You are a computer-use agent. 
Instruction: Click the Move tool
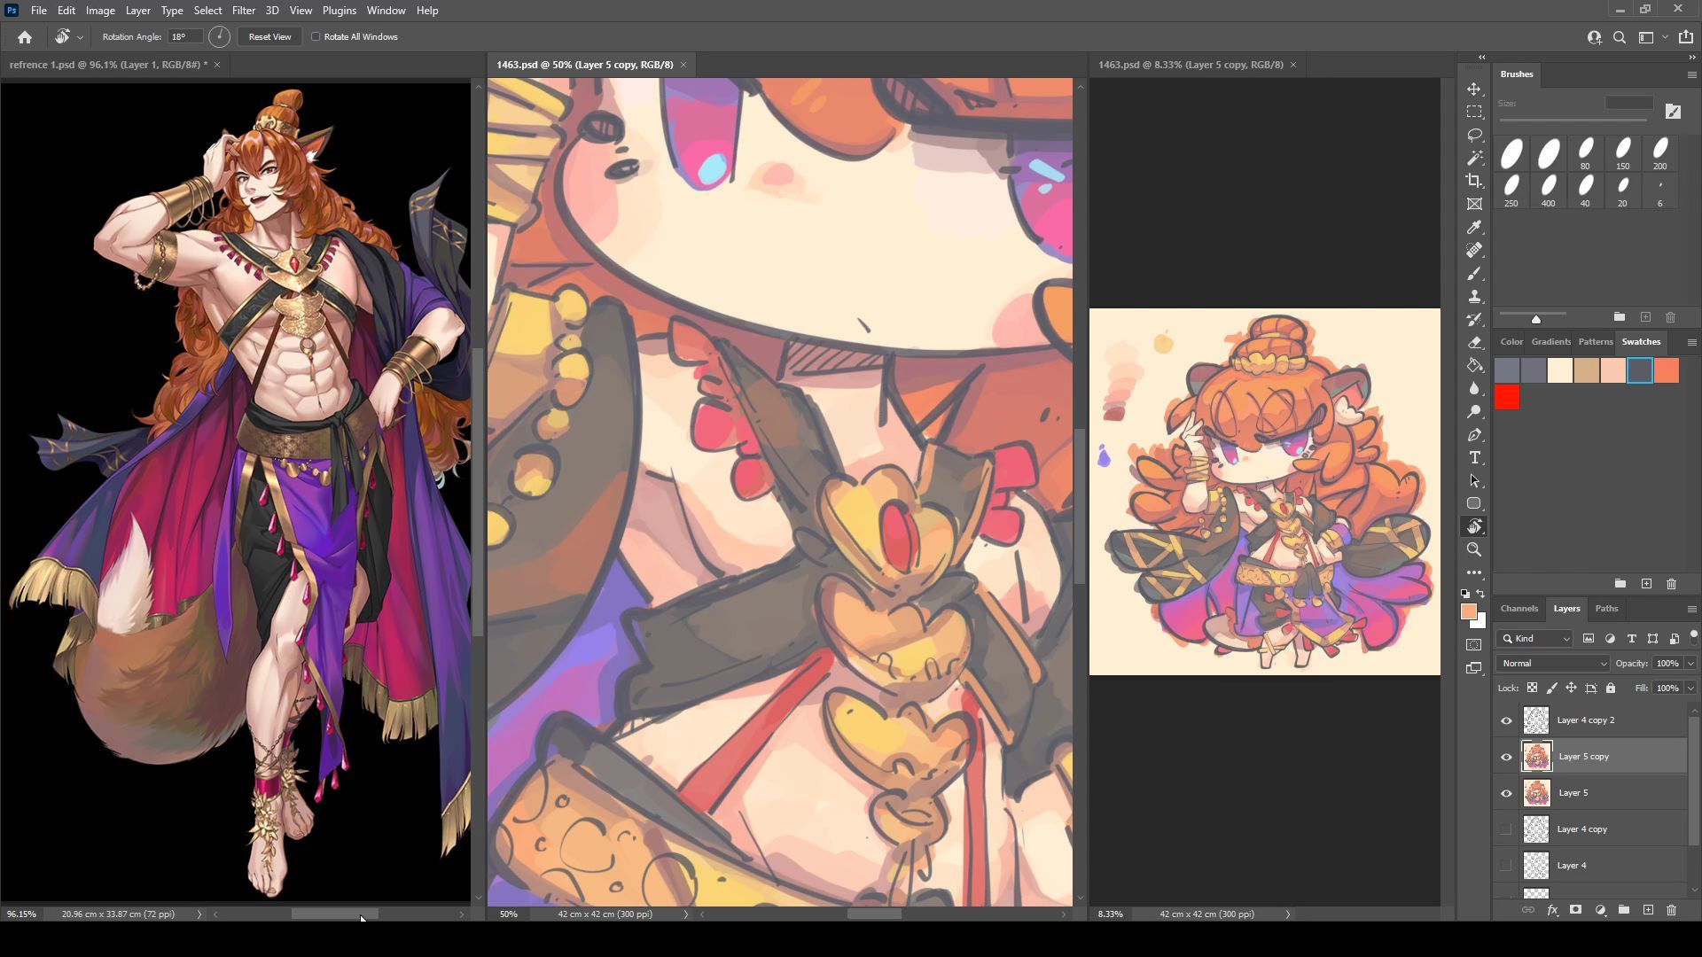1474,89
